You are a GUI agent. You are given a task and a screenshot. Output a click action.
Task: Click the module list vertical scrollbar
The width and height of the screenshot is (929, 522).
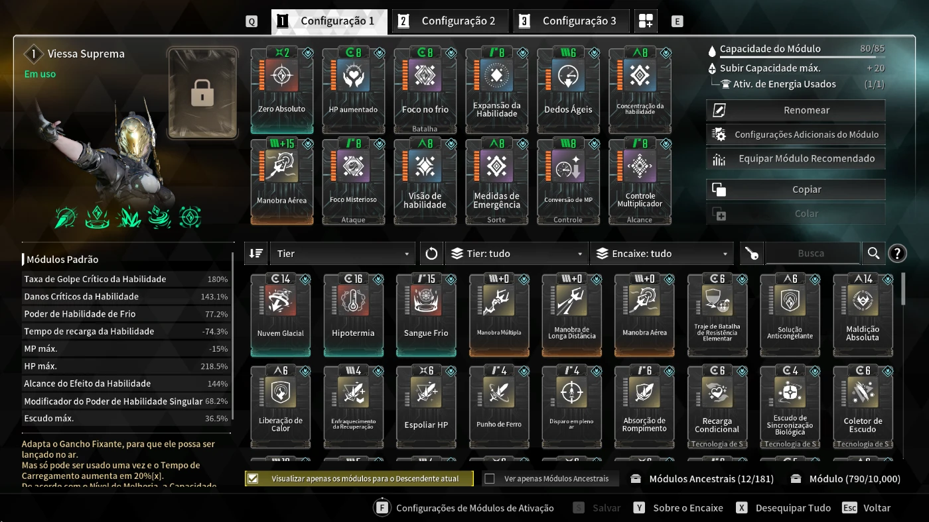point(903,288)
